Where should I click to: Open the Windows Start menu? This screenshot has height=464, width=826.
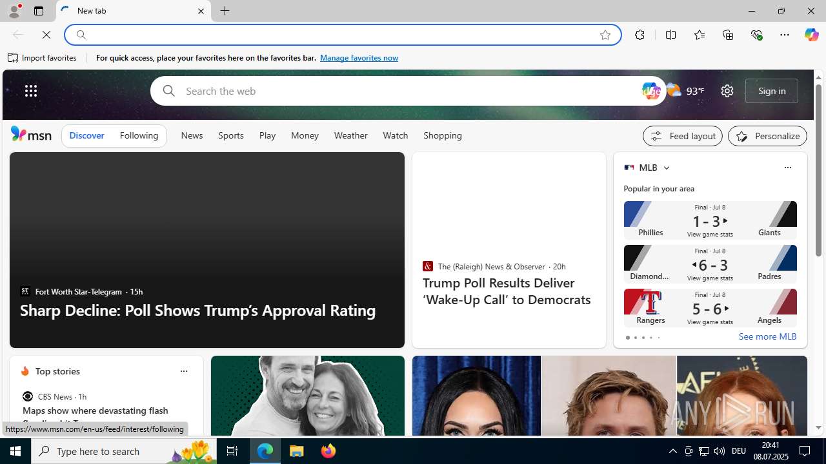15,451
